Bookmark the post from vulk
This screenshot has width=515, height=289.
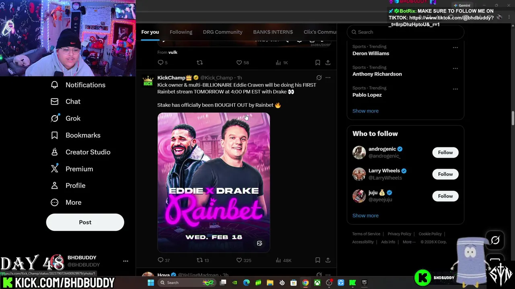317,63
